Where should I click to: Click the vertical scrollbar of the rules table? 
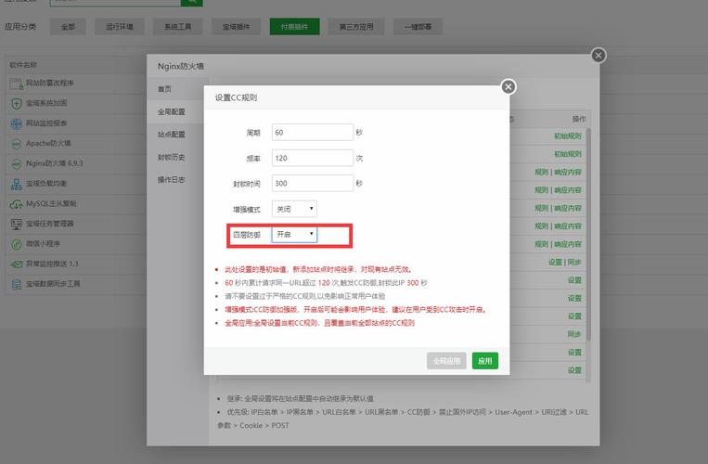click(588, 235)
